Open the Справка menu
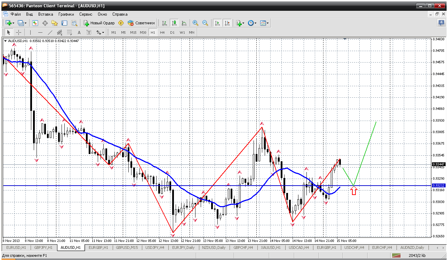 point(120,14)
